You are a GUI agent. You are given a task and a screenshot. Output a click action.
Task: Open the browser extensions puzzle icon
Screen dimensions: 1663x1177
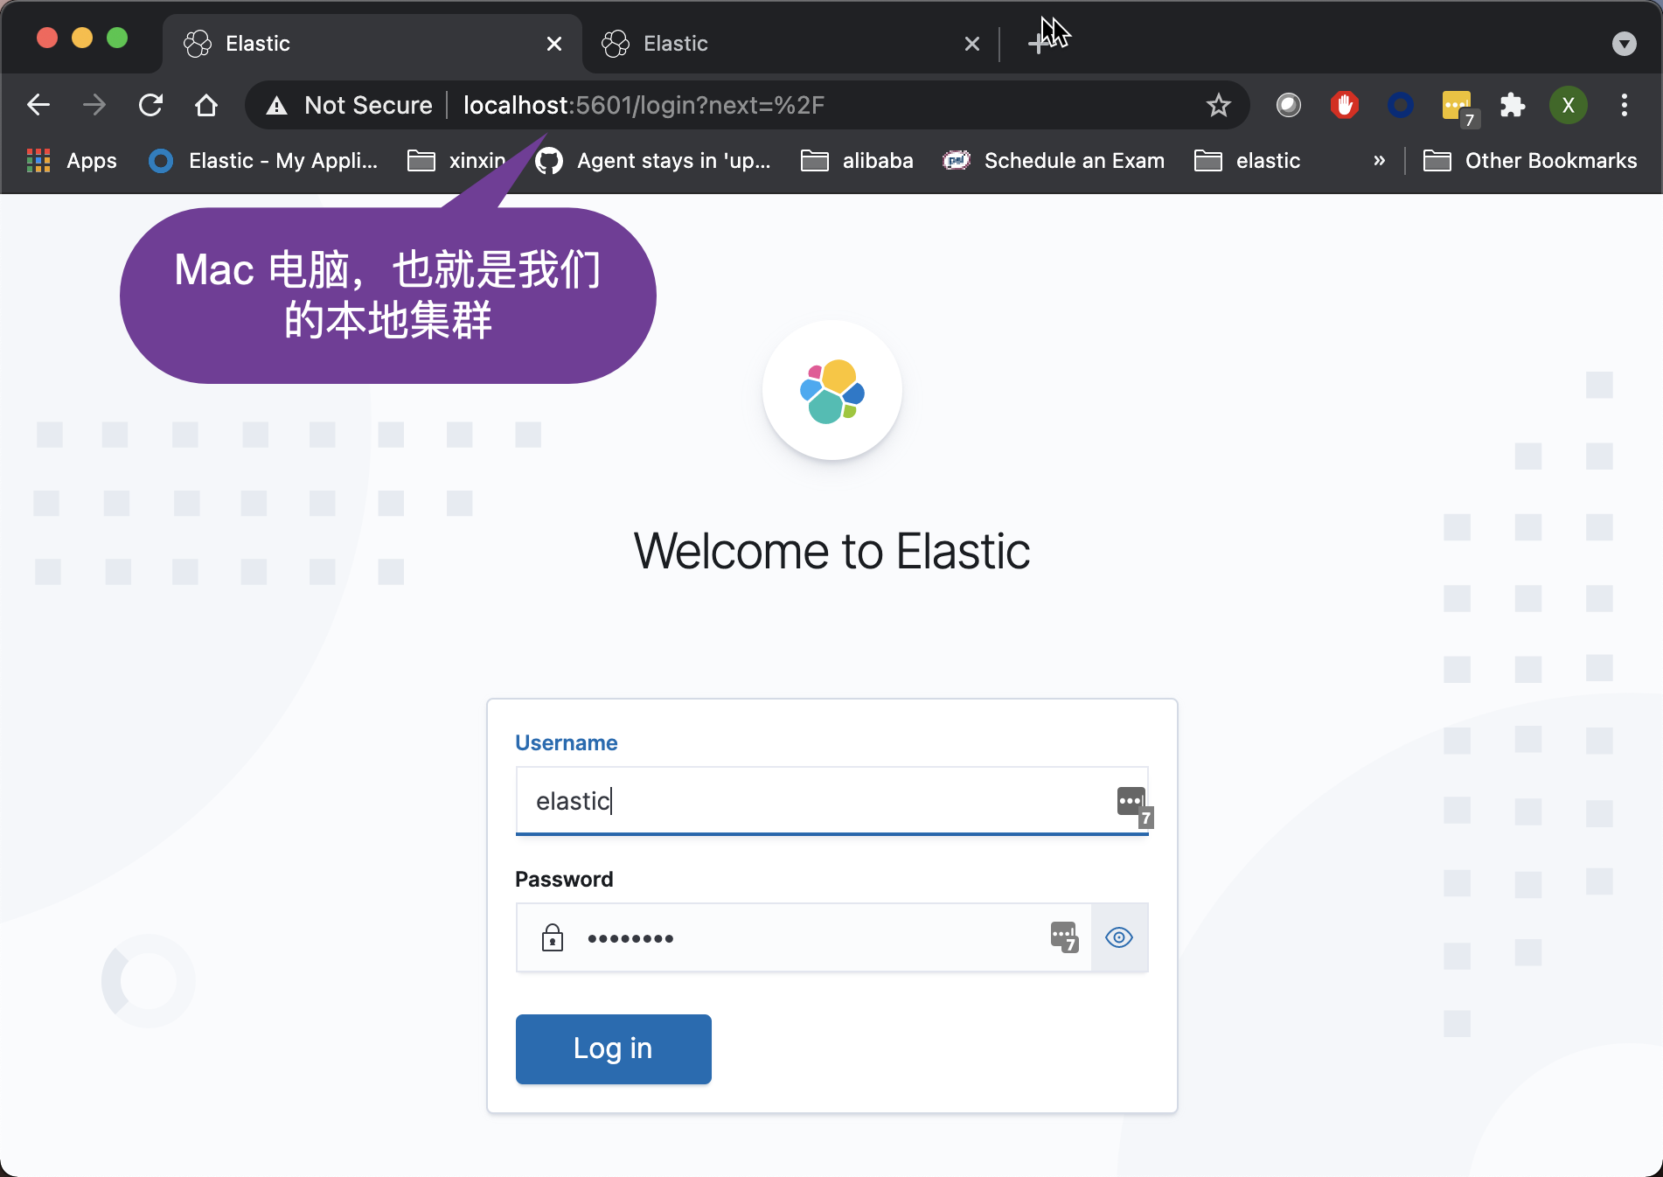click(1512, 105)
